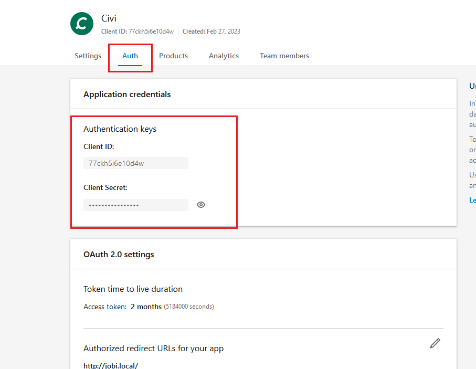The image size is (476, 369).
Task: Go to the Analytics tab
Action: tap(224, 56)
